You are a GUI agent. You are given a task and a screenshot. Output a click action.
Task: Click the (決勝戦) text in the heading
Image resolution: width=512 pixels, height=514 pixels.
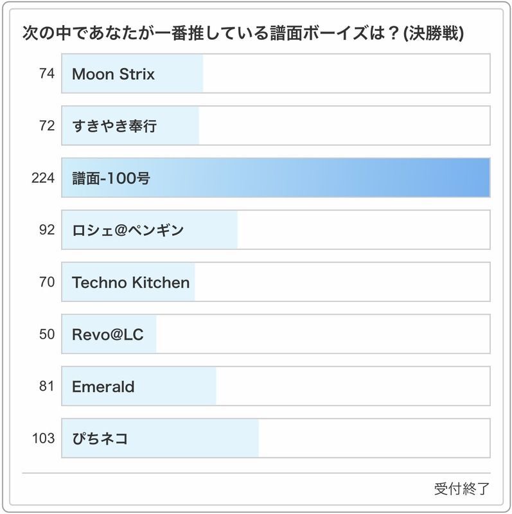pos(433,33)
